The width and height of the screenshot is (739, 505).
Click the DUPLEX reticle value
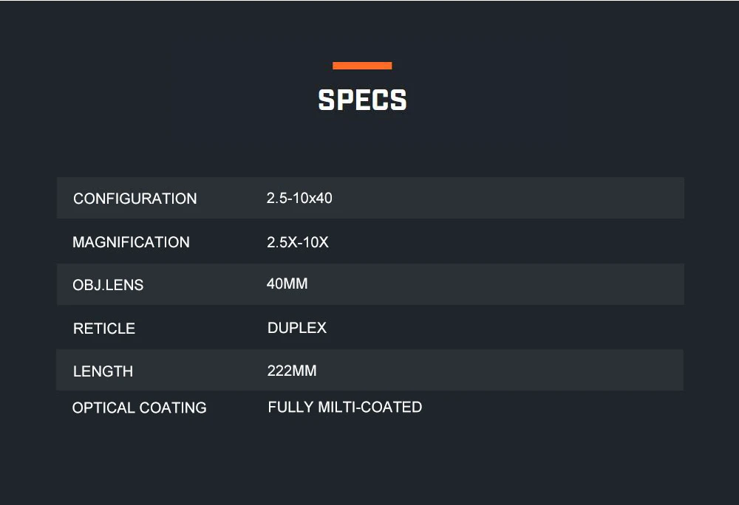pyautogui.click(x=297, y=328)
